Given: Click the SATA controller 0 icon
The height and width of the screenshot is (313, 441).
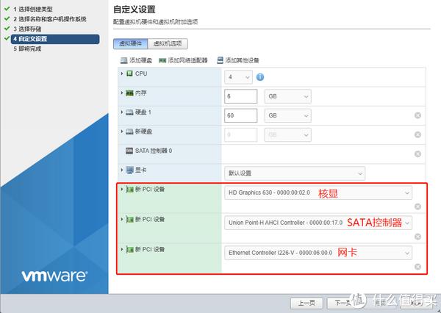Looking at the screenshot, I should tap(129, 151).
